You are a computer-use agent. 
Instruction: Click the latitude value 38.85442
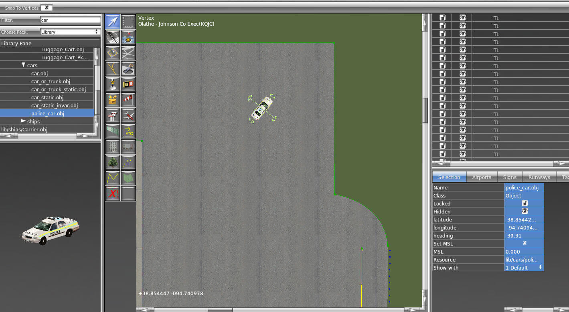tap(524, 219)
